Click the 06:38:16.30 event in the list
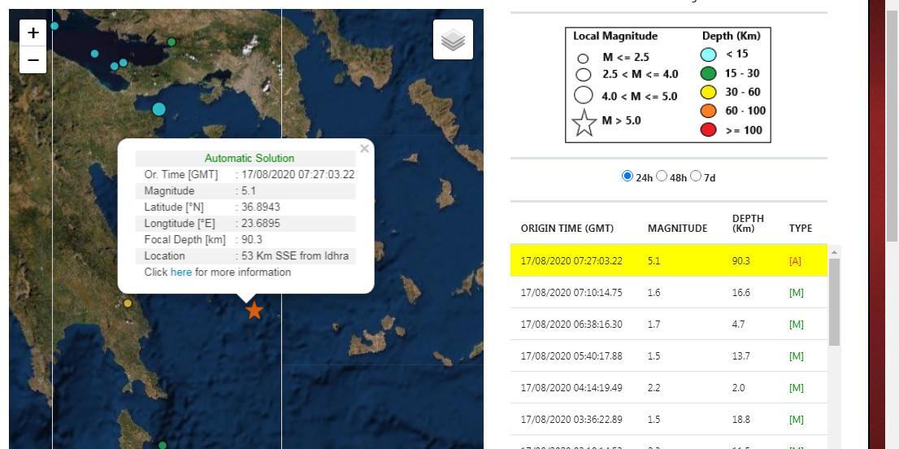This screenshot has width=899, height=449. 668,324
